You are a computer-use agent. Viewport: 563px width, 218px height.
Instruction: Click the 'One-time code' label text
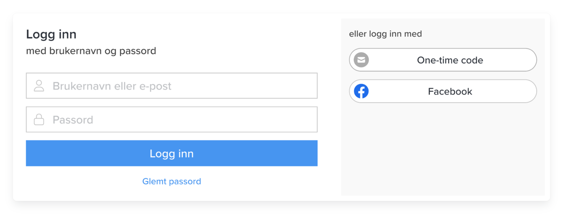[x=450, y=60]
